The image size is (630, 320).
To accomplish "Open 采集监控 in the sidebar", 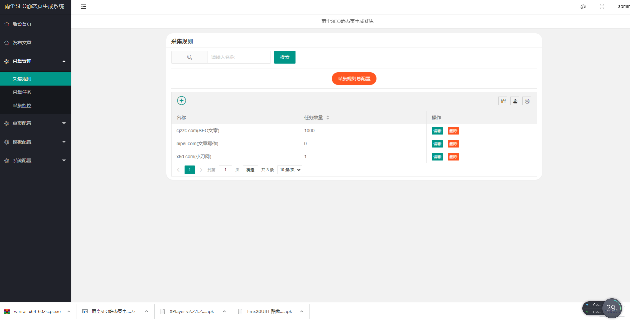I will click(x=22, y=106).
